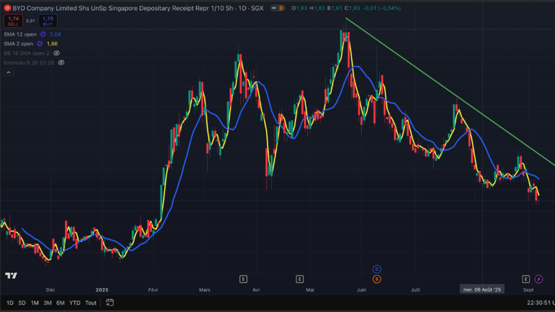The height and width of the screenshot is (312, 555).
Task: Open the earnings E marker between Avr and Mai
Action: [x=299, y=279]
